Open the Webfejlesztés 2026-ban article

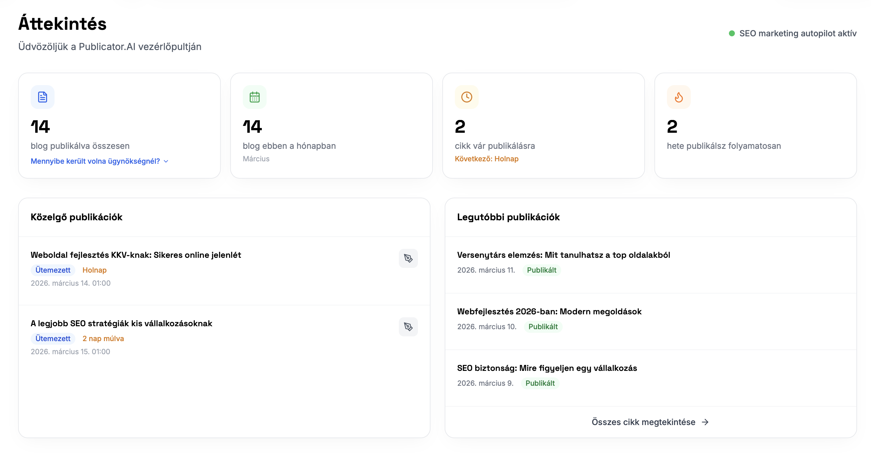549,311
